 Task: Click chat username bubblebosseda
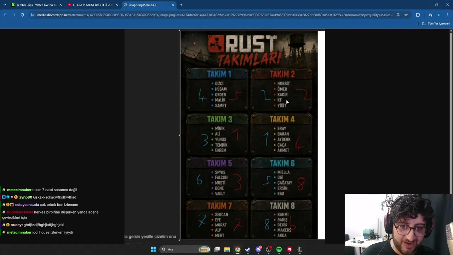(x=20, y=212)
